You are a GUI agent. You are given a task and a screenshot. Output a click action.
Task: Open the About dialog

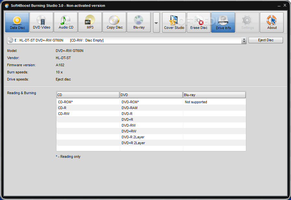tap(272, 22)
